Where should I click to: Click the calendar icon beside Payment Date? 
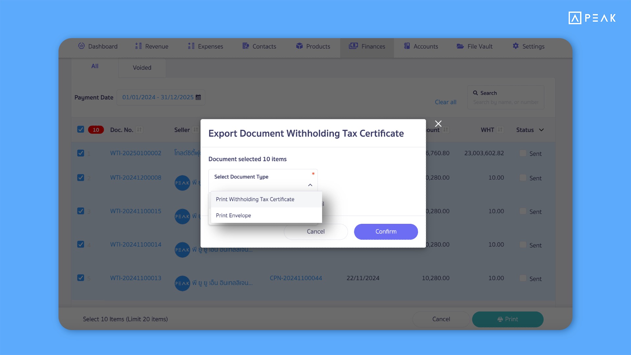[x=198, y=97]
